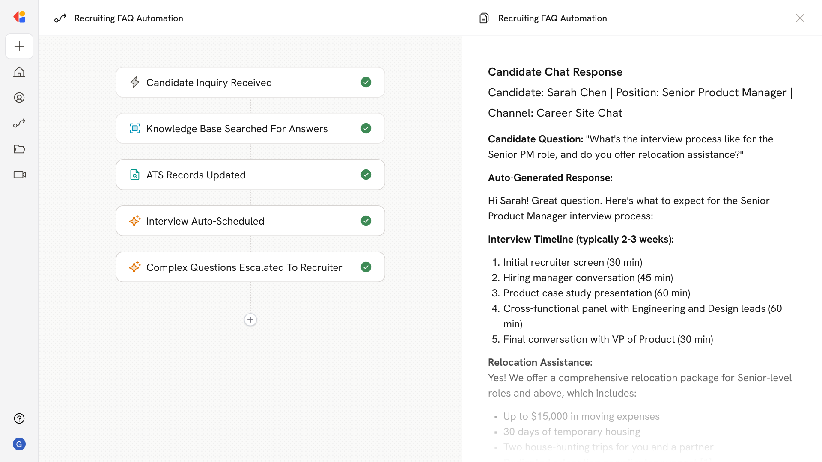Open the video camera icon in the sidebar
The width and height of the screenshot is (822, 462).
tap(19, 175)
